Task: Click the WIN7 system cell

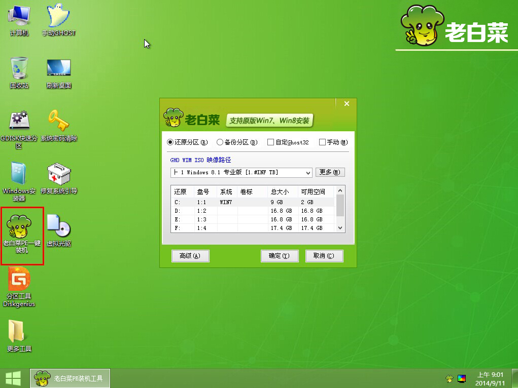Action: click(226, 202)
